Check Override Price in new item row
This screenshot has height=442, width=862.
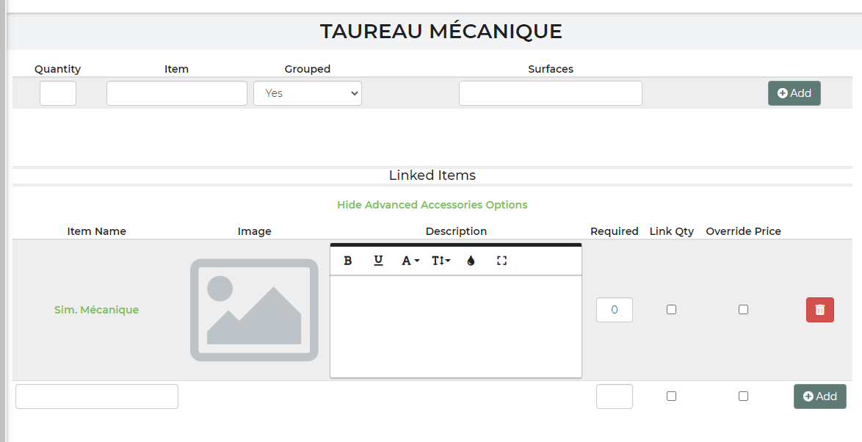click(x=743, y=396)
